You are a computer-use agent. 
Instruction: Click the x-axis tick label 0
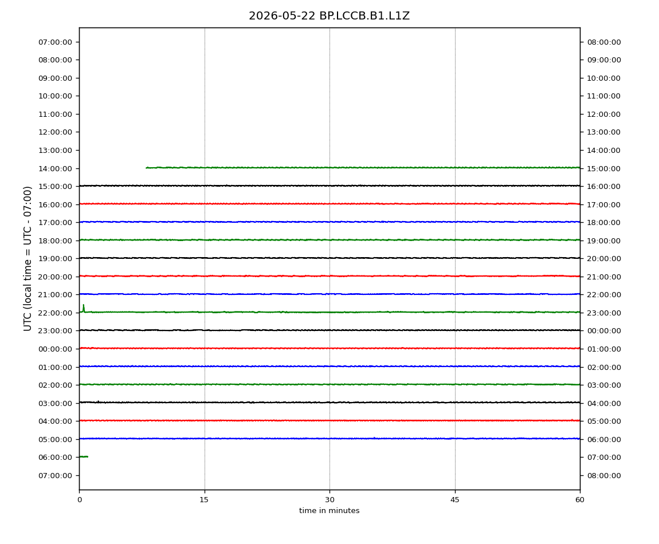(x=80, y=500)
